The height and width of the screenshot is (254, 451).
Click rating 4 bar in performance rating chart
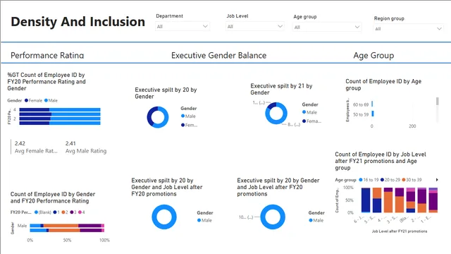pos(60,109)
